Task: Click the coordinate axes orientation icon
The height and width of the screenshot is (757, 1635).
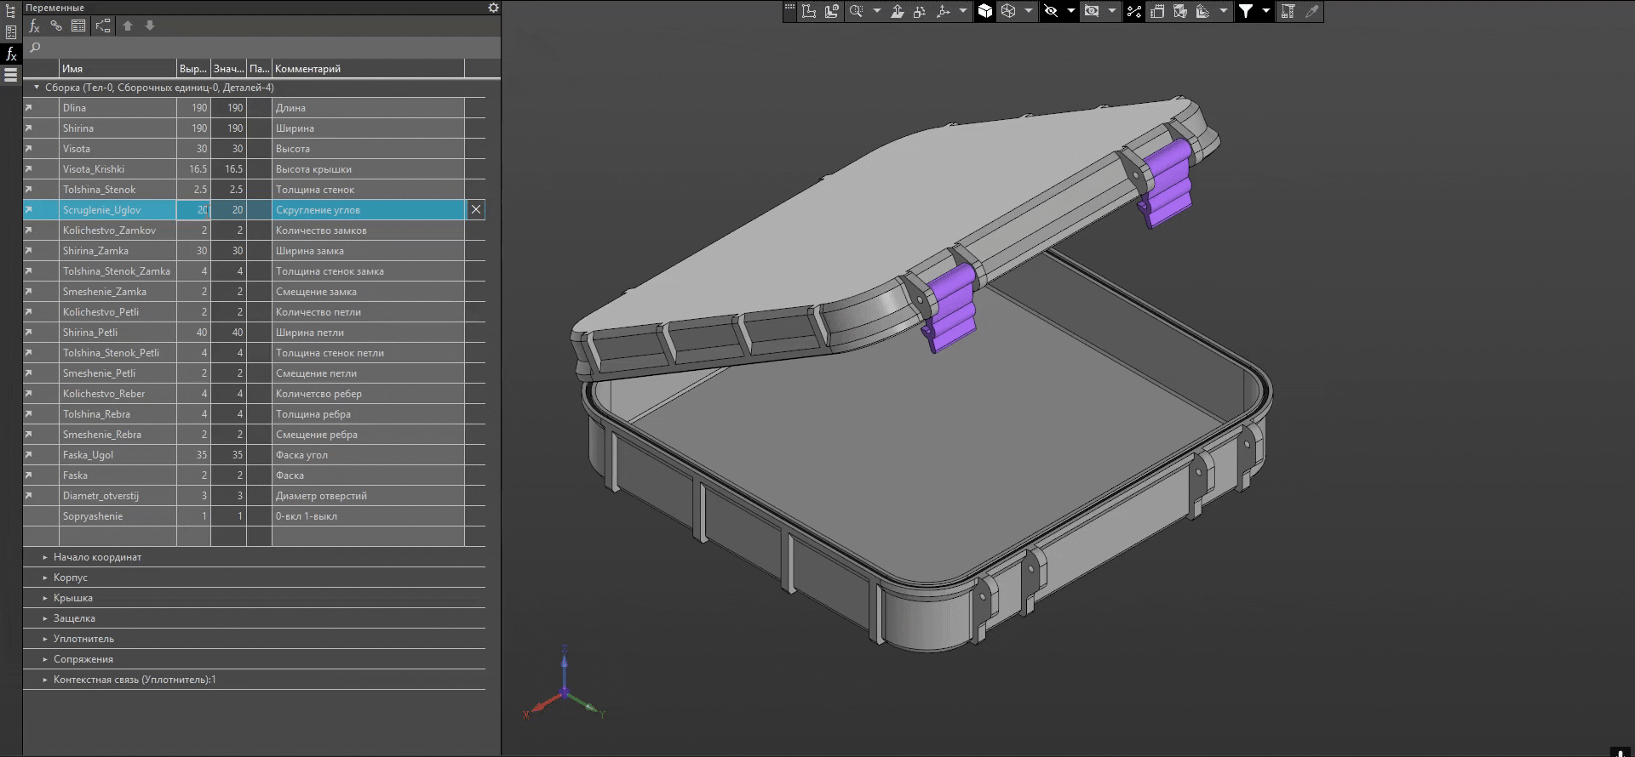Action: pyautogui.click(x=943, y=11)
